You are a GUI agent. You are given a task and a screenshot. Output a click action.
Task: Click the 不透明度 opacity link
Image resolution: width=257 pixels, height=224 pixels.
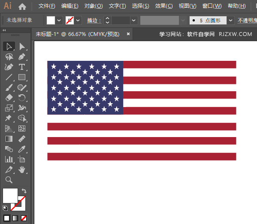[247, 21]
